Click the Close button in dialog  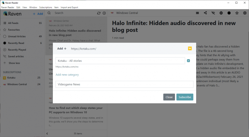[169, 97]
